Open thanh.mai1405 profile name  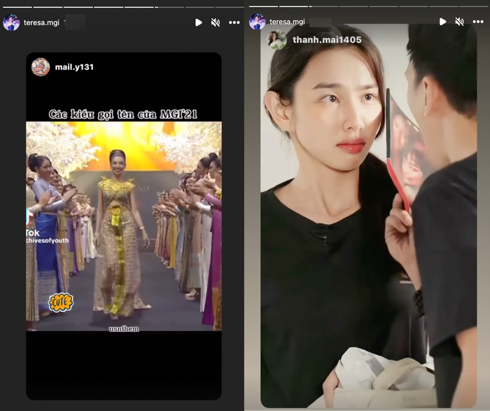coord(327,40)
